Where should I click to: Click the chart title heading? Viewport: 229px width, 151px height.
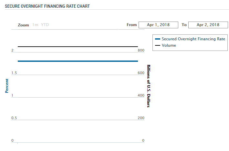click(x=47, y=6)
